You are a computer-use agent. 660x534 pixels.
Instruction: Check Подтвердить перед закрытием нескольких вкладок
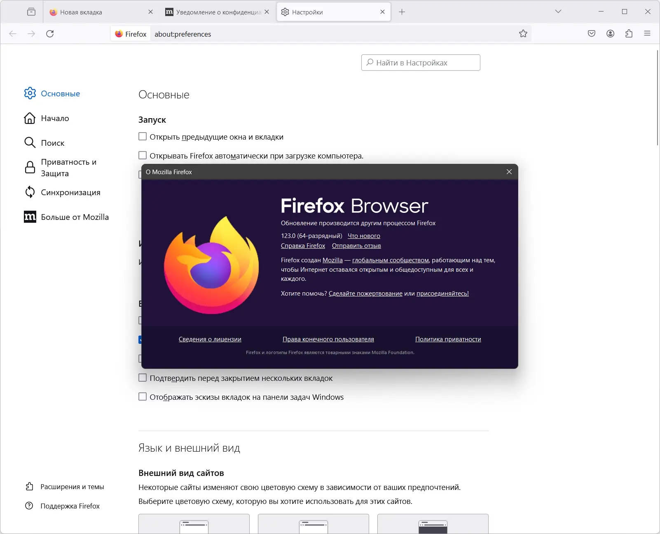point(143,378)
